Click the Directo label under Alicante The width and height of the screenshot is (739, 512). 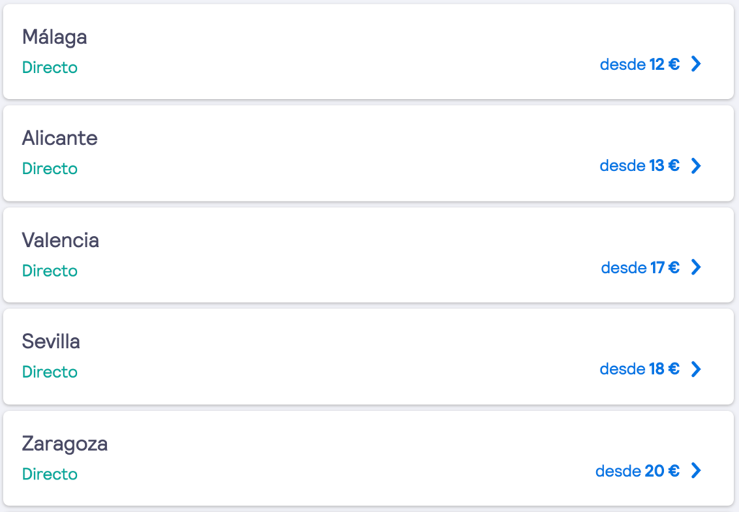(x=50, y=169)
